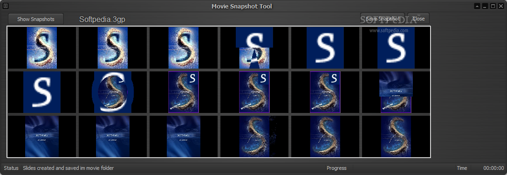Click 'Slides created and saved im movie folder' message
Screen dimensions: 507x175
pyautogui.click(x=68, y=168)
